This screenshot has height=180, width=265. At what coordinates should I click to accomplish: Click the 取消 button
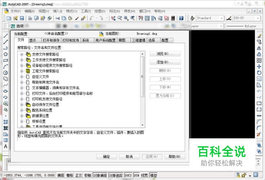point(129,157)
